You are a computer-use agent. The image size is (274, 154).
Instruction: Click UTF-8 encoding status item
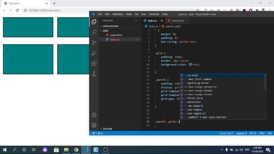pyautogui.click(x=253, y=133)
